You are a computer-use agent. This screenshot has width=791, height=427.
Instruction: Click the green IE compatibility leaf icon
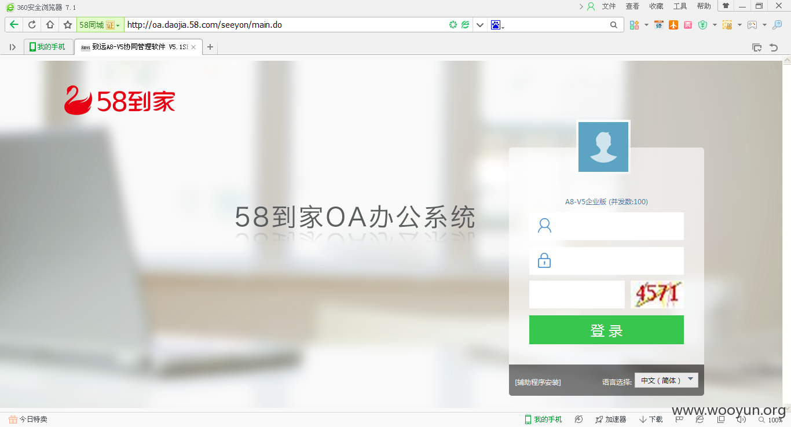465,25
